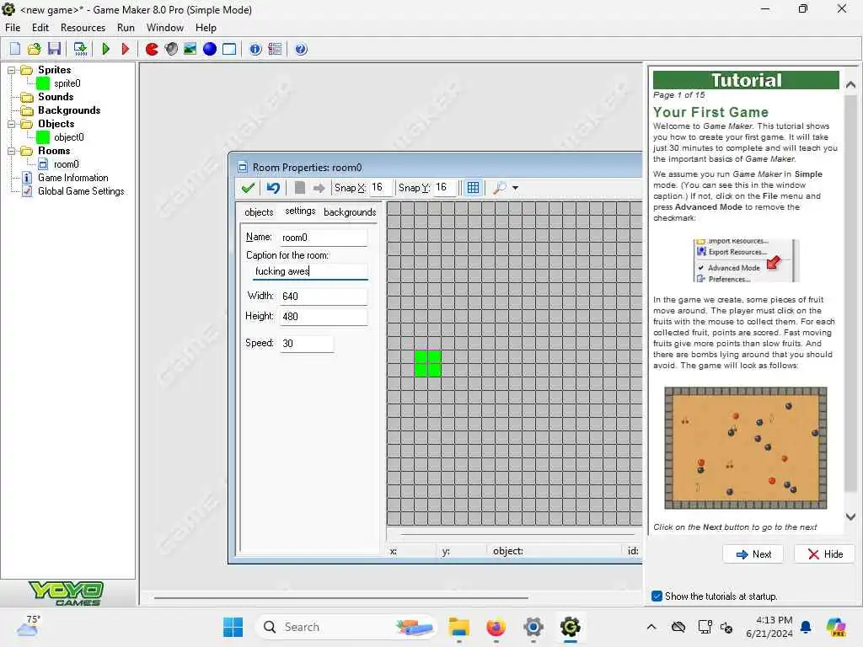Image resolution: width=863 pixels, height=647 pixels.
Task: Confirm room changes with green checkmark
Action: click(248, 188)
